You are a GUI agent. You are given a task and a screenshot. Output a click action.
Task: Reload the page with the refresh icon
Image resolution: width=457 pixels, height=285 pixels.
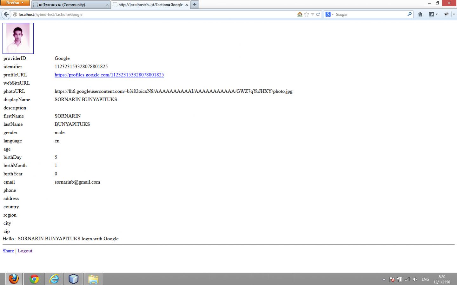point(318,14)
